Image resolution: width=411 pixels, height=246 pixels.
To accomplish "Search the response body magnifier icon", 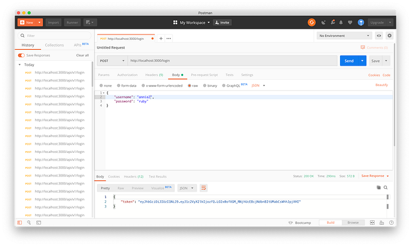I will tap(386, 187).
